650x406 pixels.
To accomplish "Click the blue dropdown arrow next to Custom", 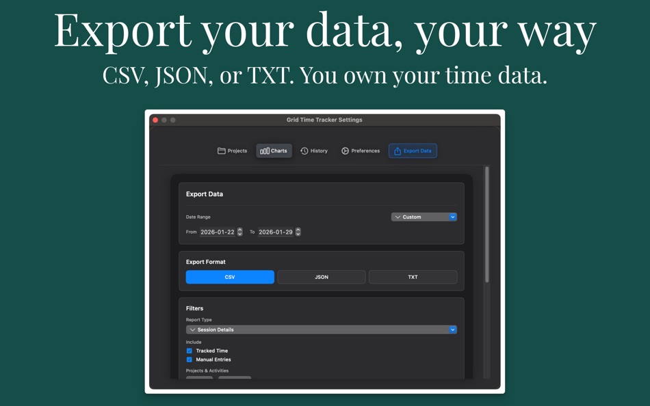I will pyautogui.click(x=452, y=216).
